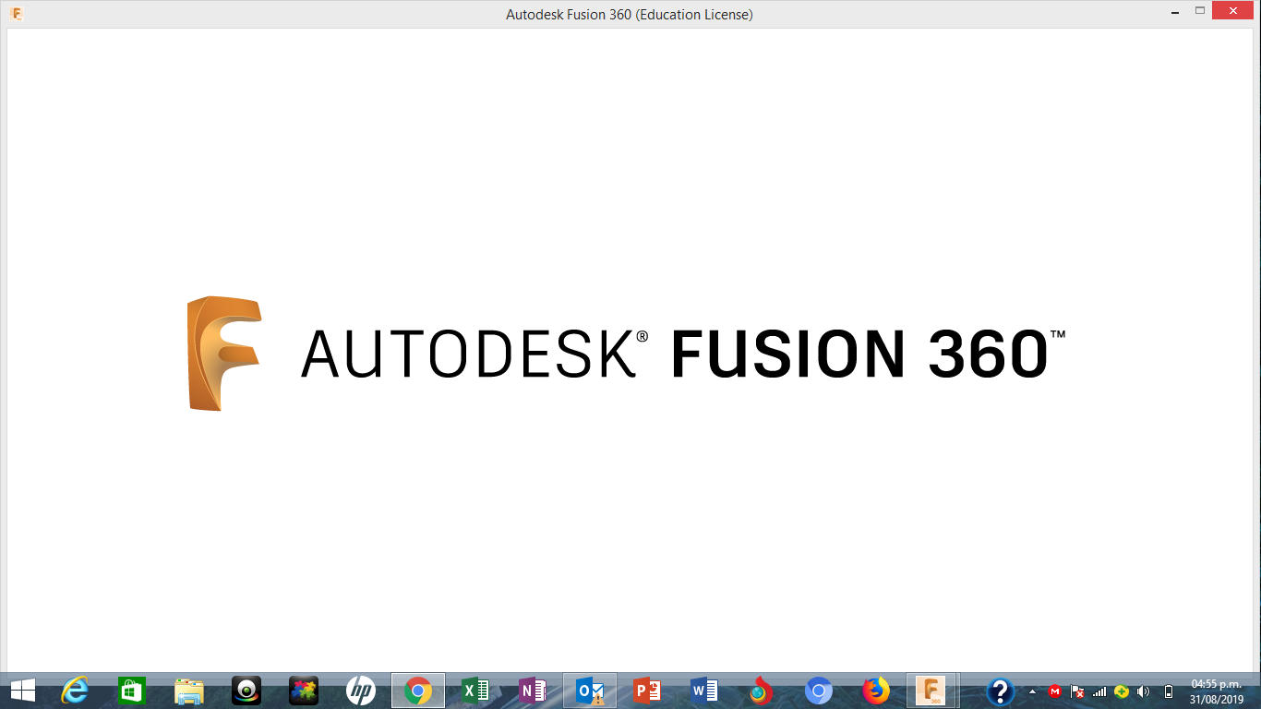Select the Fusion 360 taskbar button
The width and height of the screenshot is (1261, 709).
(931, 691)
